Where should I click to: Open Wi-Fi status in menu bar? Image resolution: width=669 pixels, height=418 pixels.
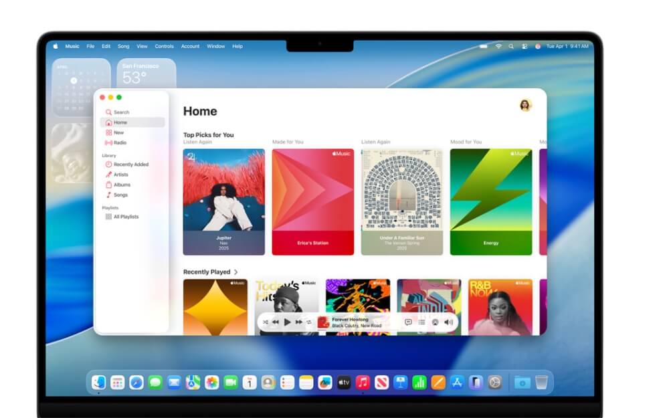[x=498, y=47]
